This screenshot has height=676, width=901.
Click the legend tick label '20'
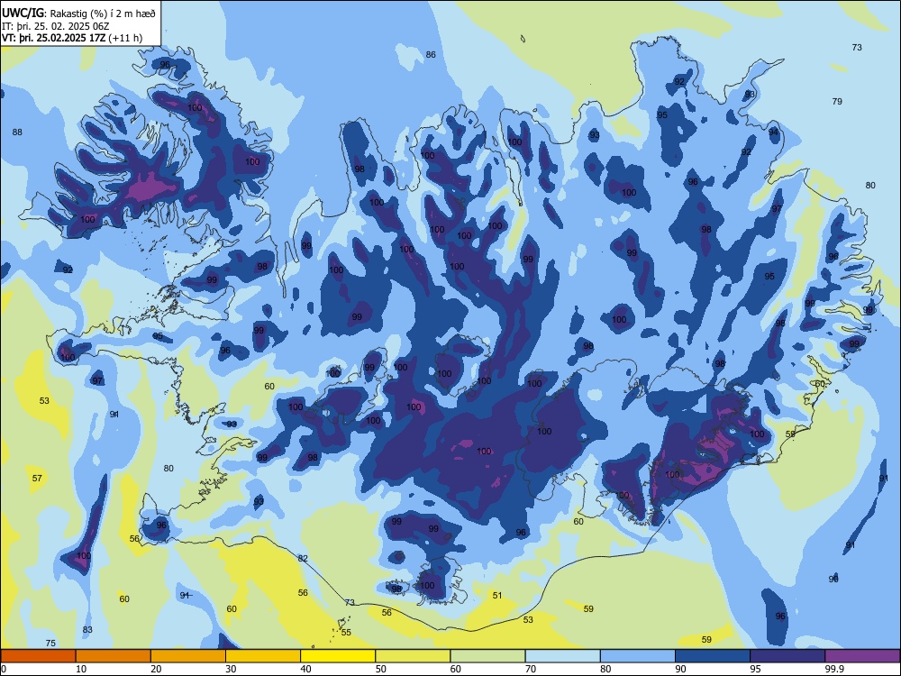pos(156,669)
